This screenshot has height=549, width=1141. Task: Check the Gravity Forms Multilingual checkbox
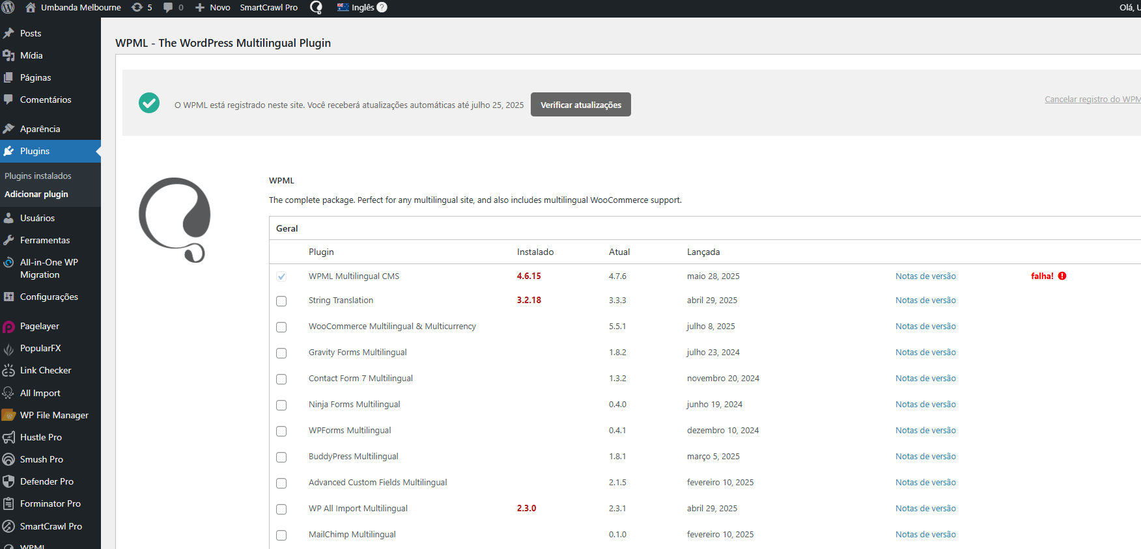coord(281,353)
